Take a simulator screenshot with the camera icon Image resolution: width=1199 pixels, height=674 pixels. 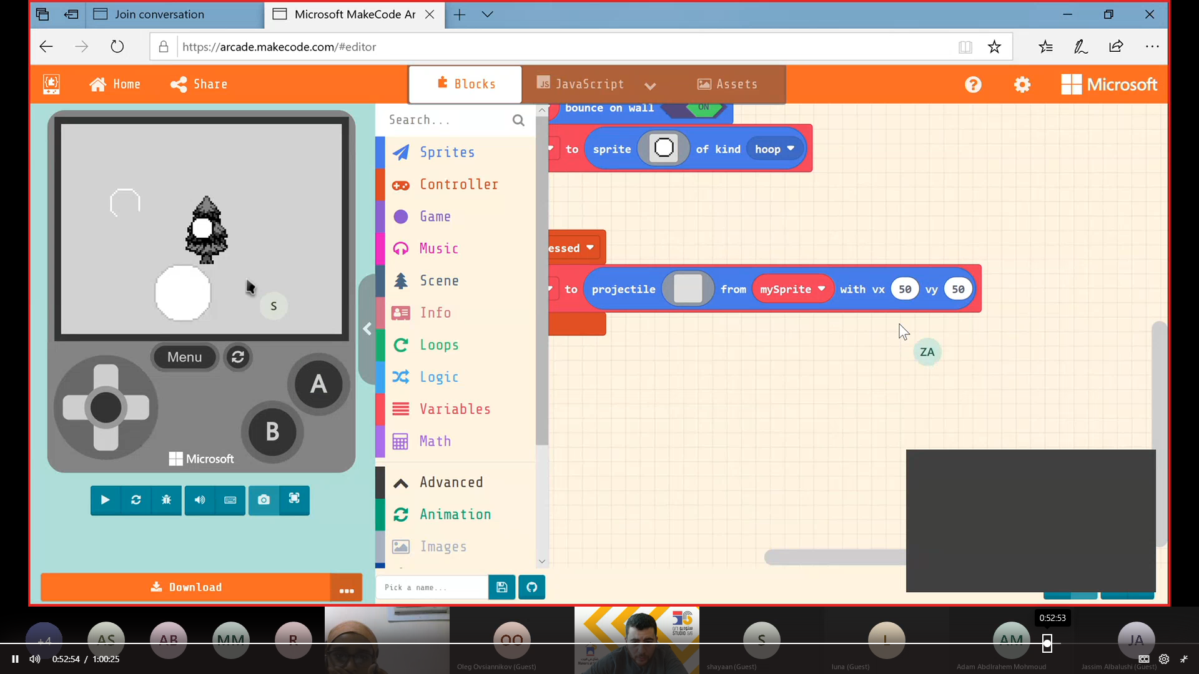pyautogui.click(x=264, y=500)
